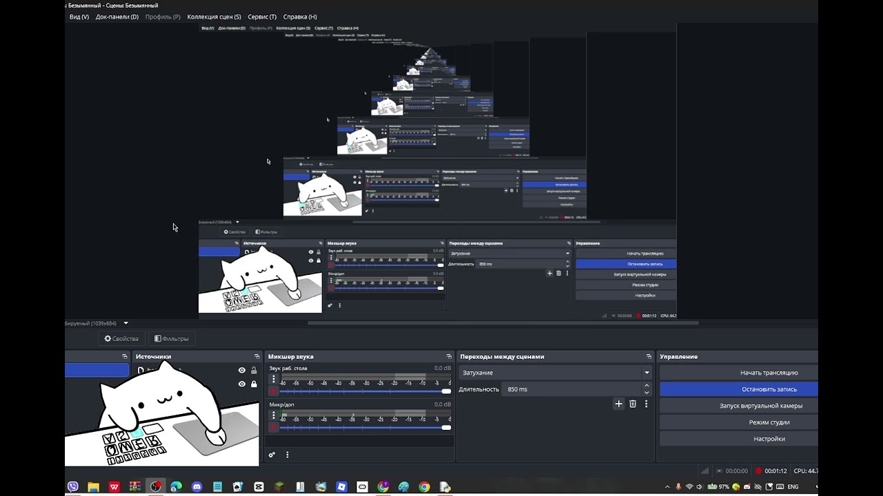Screen dimensions: 883x496
Task: Click the preview horizontal scrollbar
Action: coord(503,323)
